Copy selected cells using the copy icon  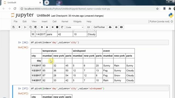30,27
